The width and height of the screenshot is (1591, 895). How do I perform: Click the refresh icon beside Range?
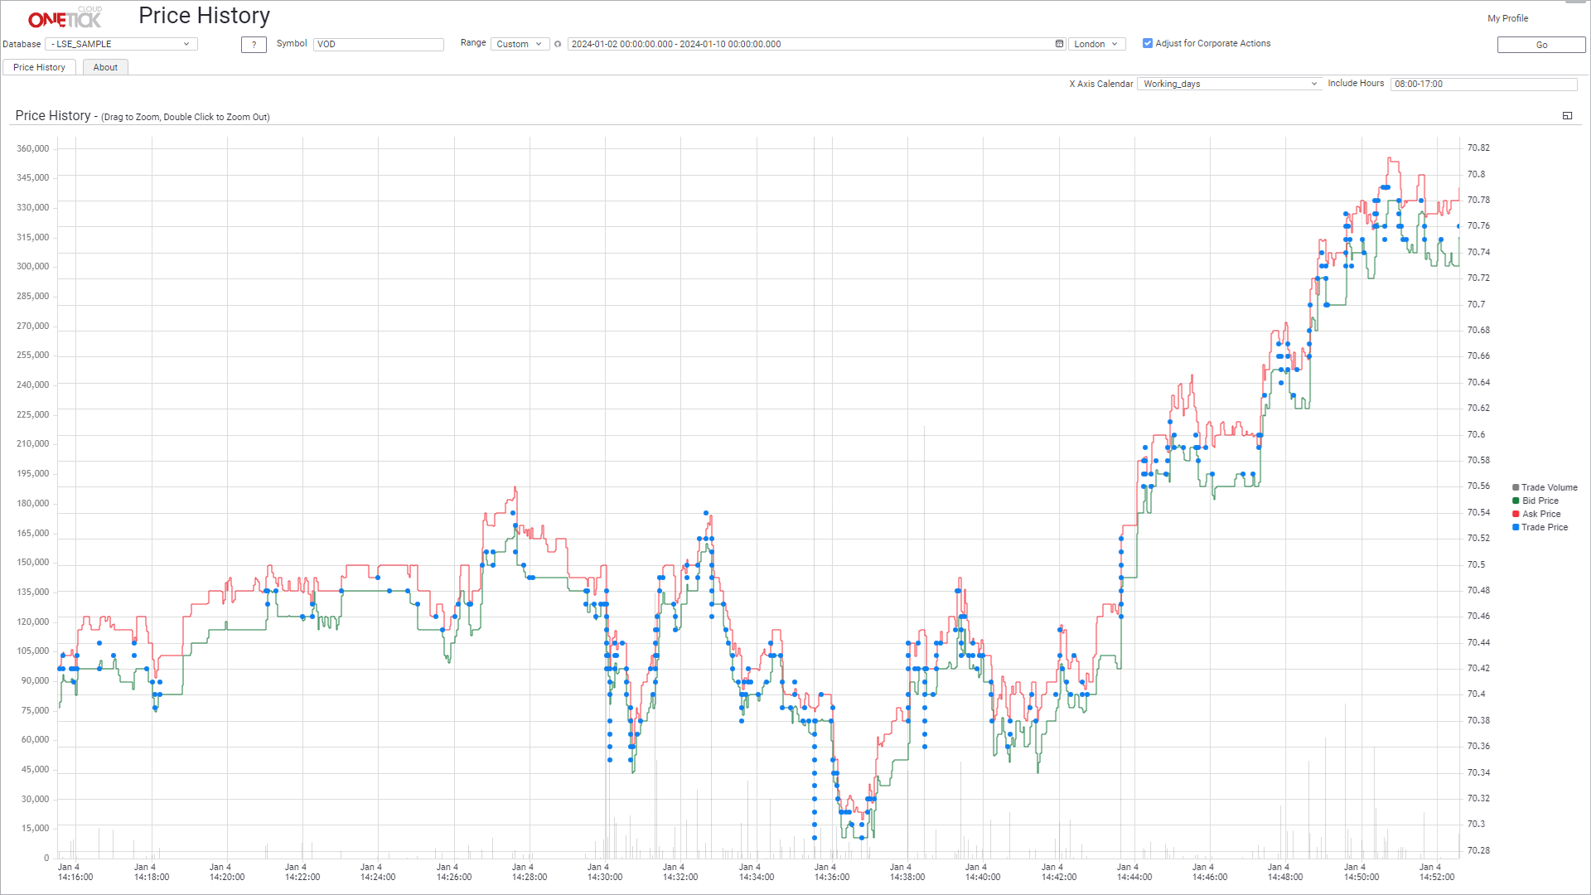coord(558,45)
